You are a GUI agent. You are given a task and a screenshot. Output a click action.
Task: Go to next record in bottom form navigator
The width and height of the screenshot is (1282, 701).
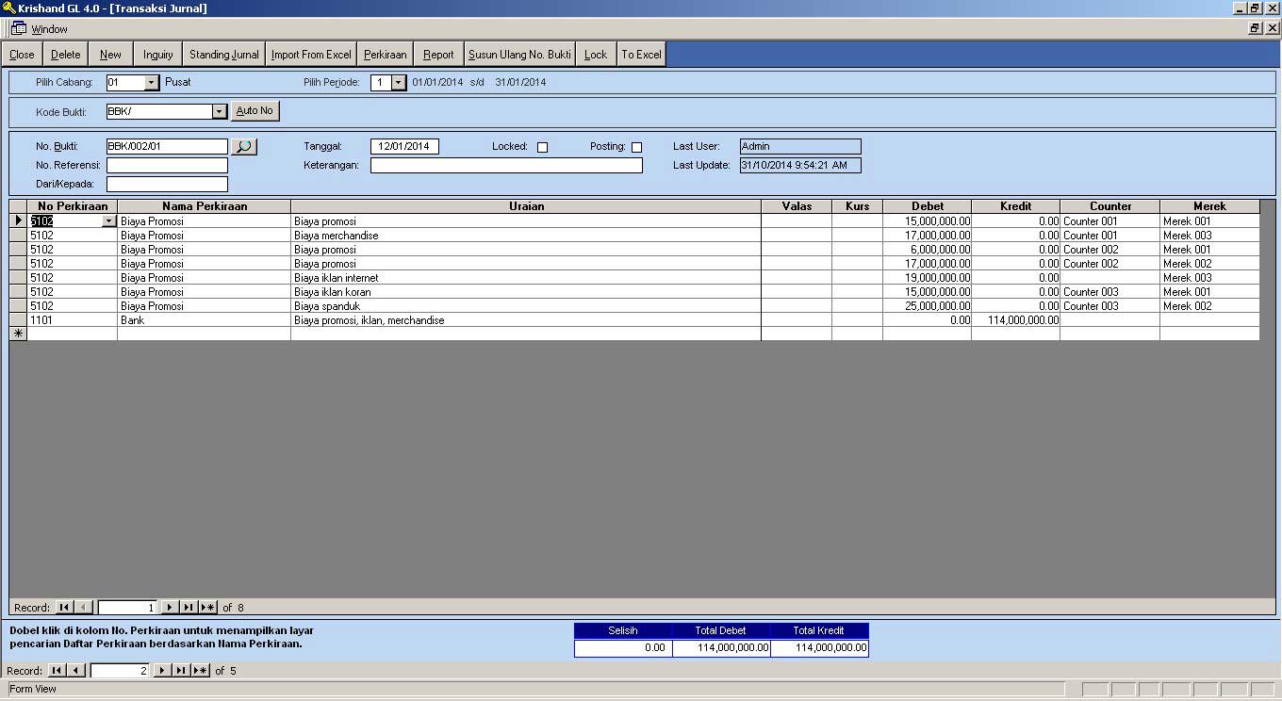(162, 671)
